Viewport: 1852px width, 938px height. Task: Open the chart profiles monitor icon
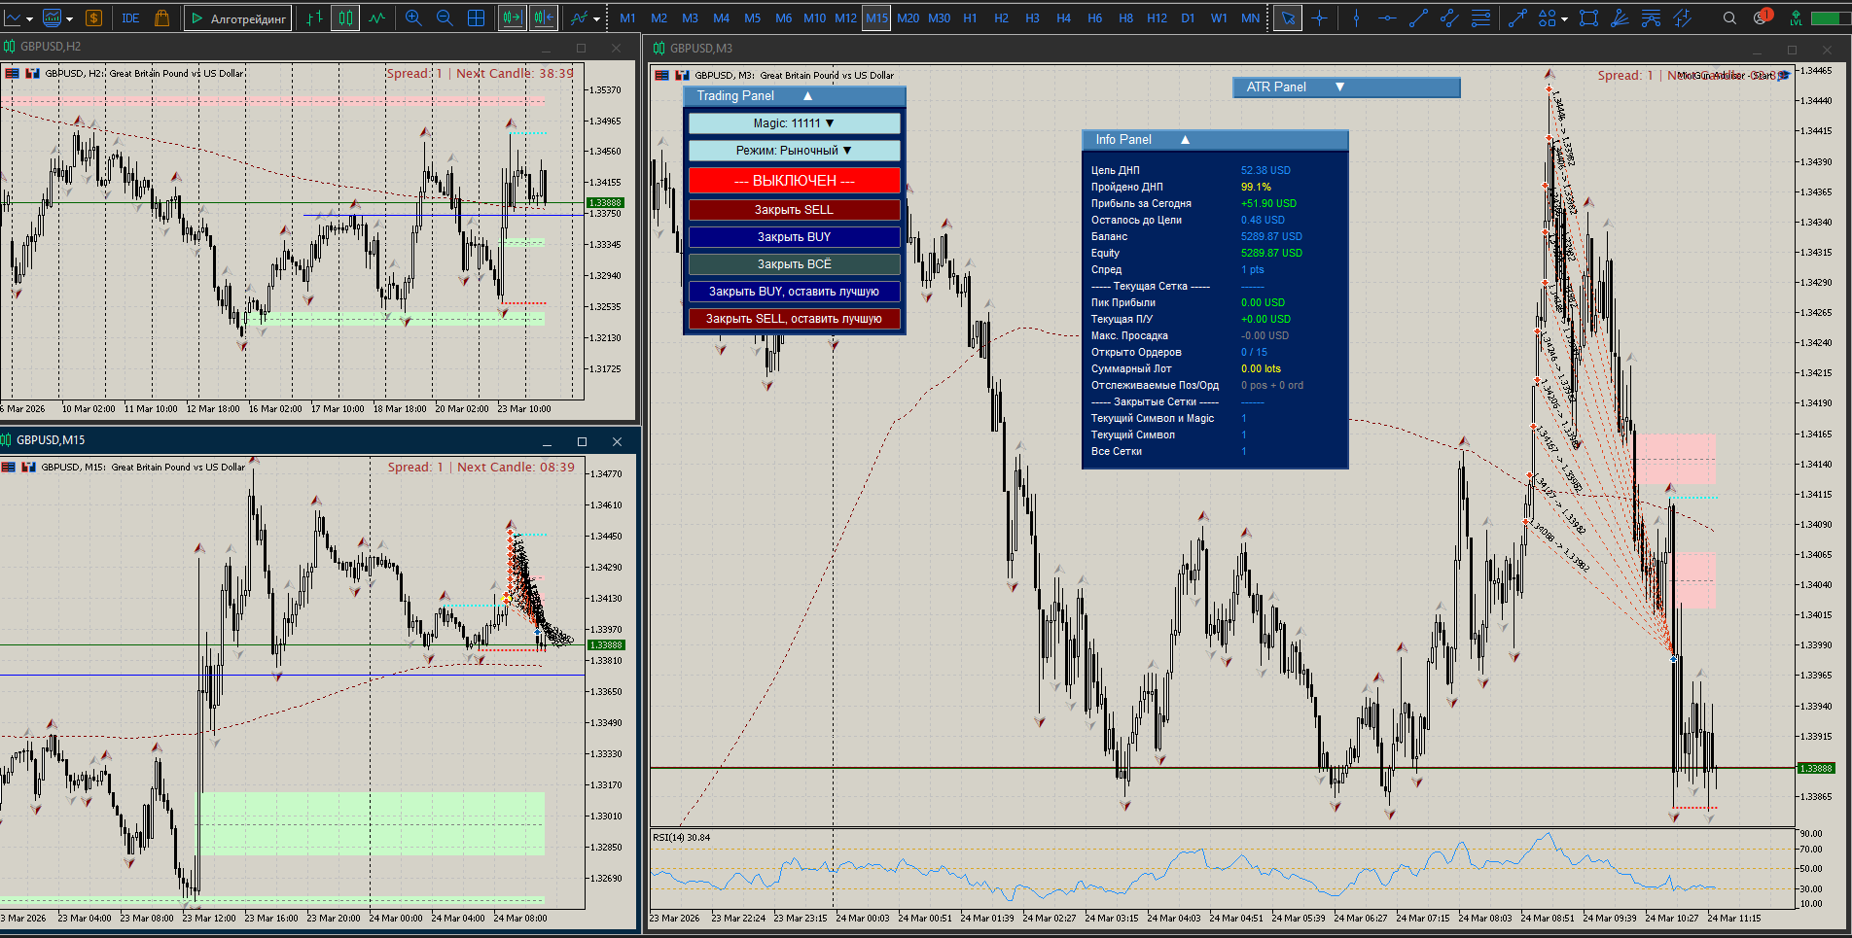click(x=52, y=18)
